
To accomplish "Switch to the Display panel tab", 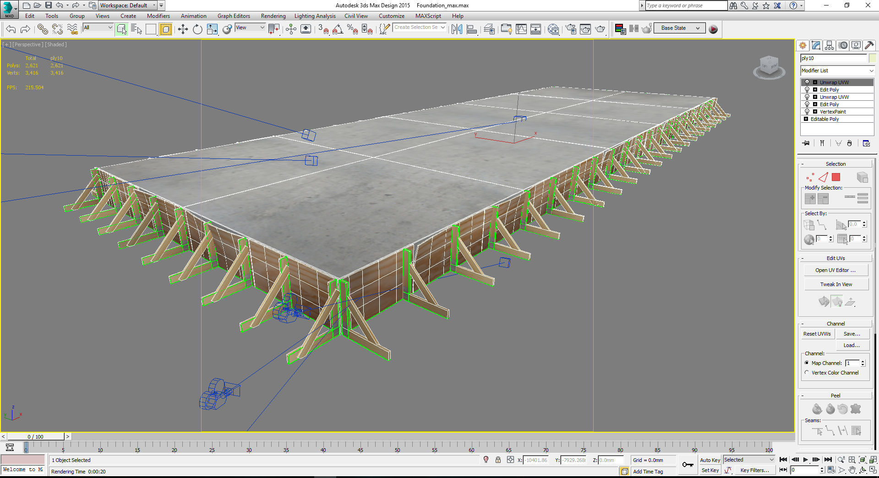I will click(856, 45).
